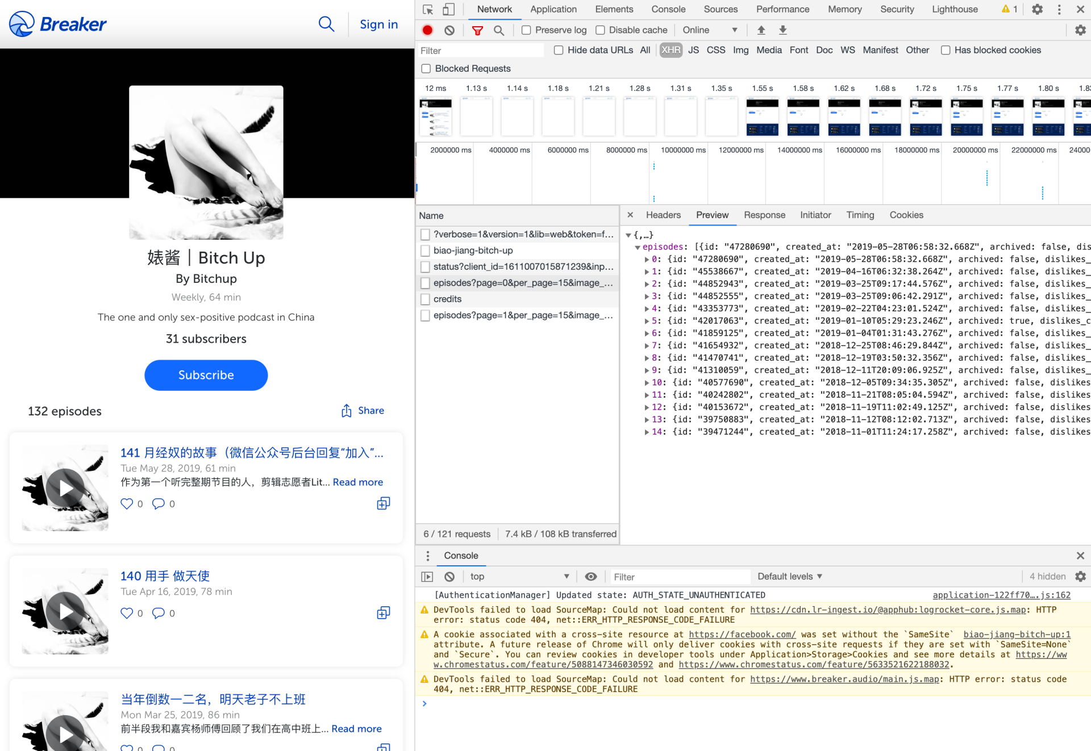This screenshot has width=1091, height=751.
Task: Expand episode entry 14 id 39471244
Action: [x=647, y=432]
